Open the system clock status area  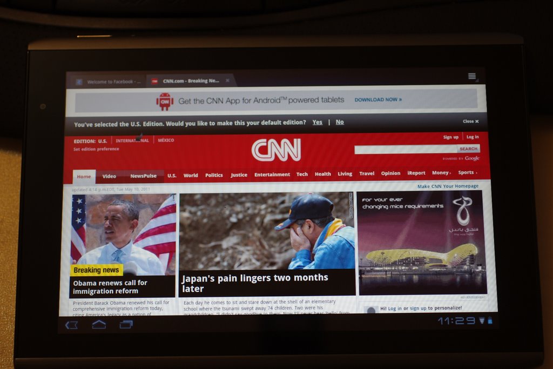coord(456,321)
